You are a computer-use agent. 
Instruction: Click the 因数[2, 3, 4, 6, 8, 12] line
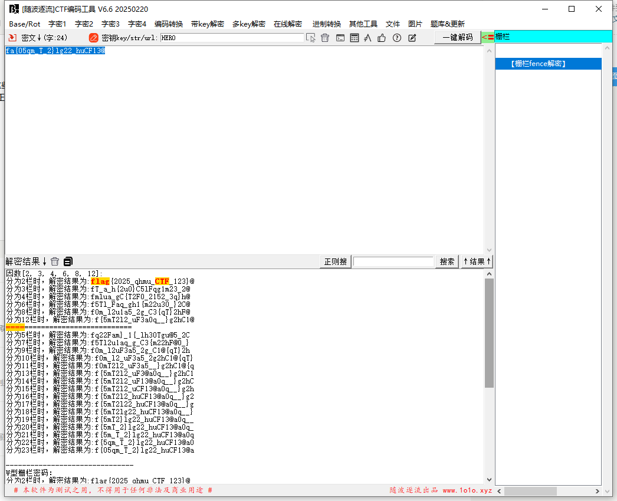[54, 274]
